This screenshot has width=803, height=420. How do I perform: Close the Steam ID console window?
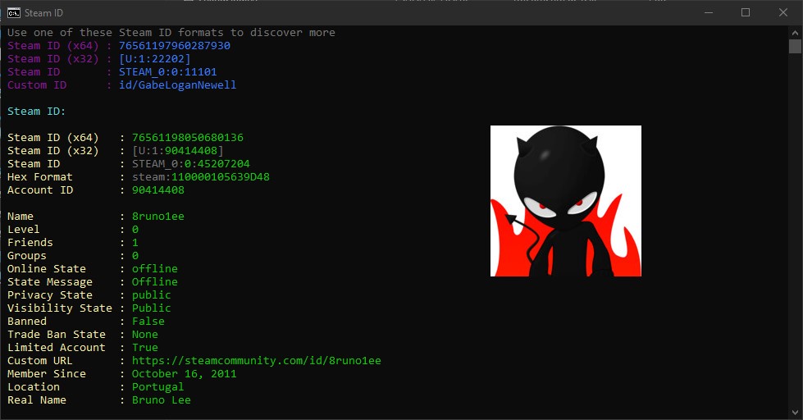(x=783, y=13)
